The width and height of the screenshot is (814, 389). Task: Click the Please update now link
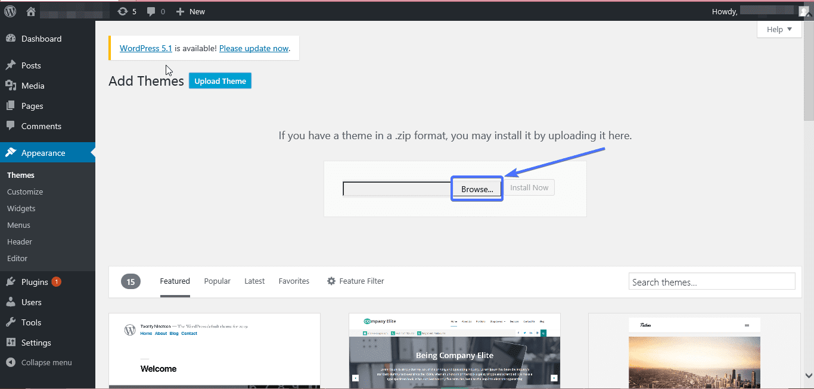click(x=254, y=48)
